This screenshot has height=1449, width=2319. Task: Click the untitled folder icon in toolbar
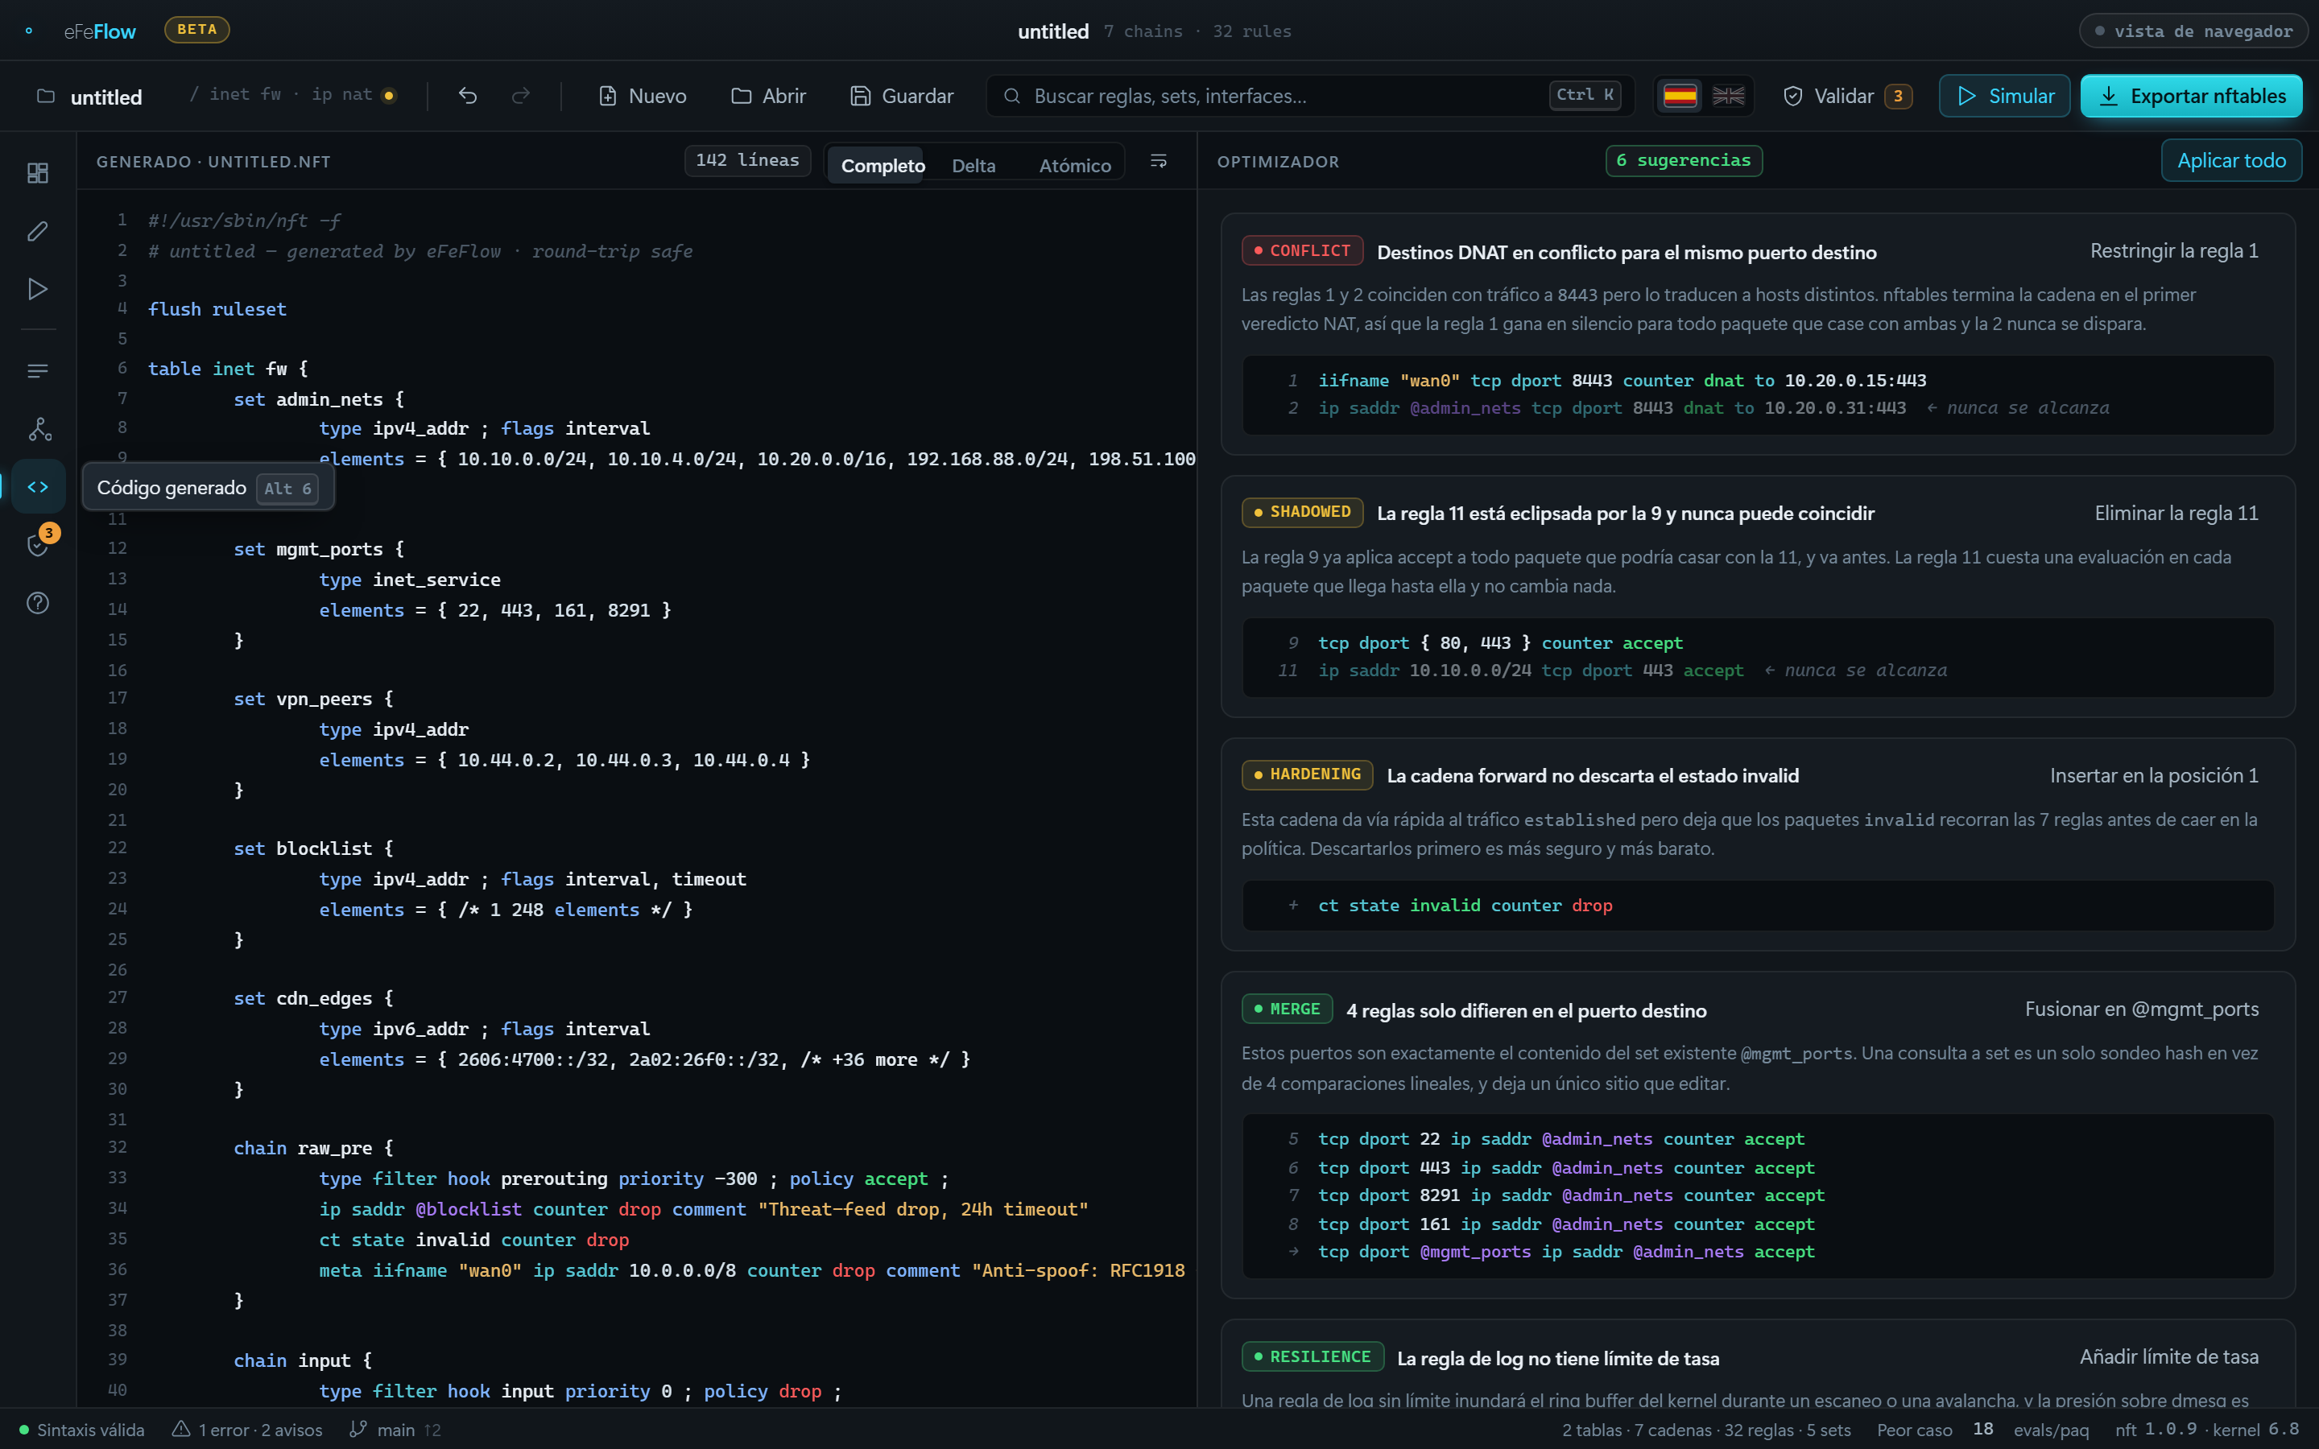pyautogui.click(x=45, y=96)
